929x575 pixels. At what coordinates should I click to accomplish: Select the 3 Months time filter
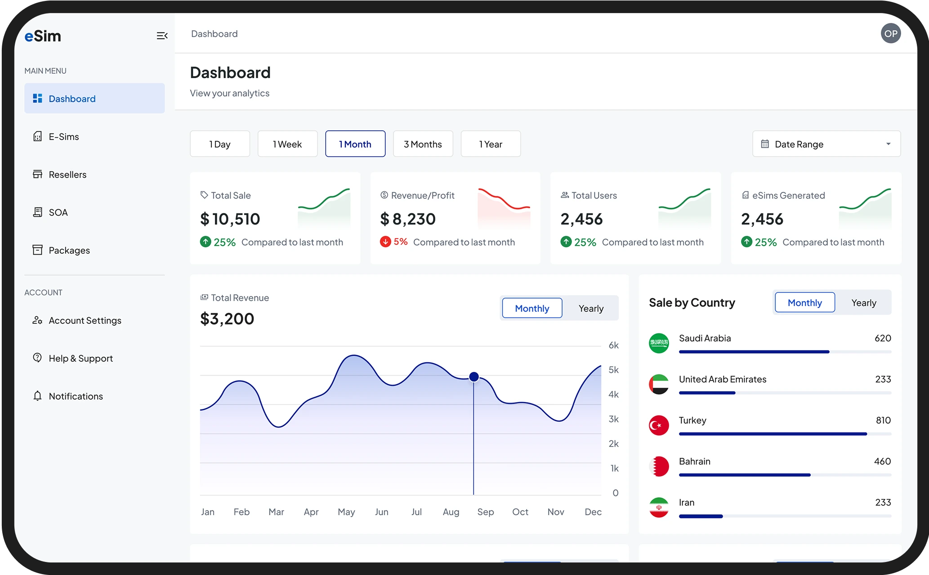[x=423, y=144]
